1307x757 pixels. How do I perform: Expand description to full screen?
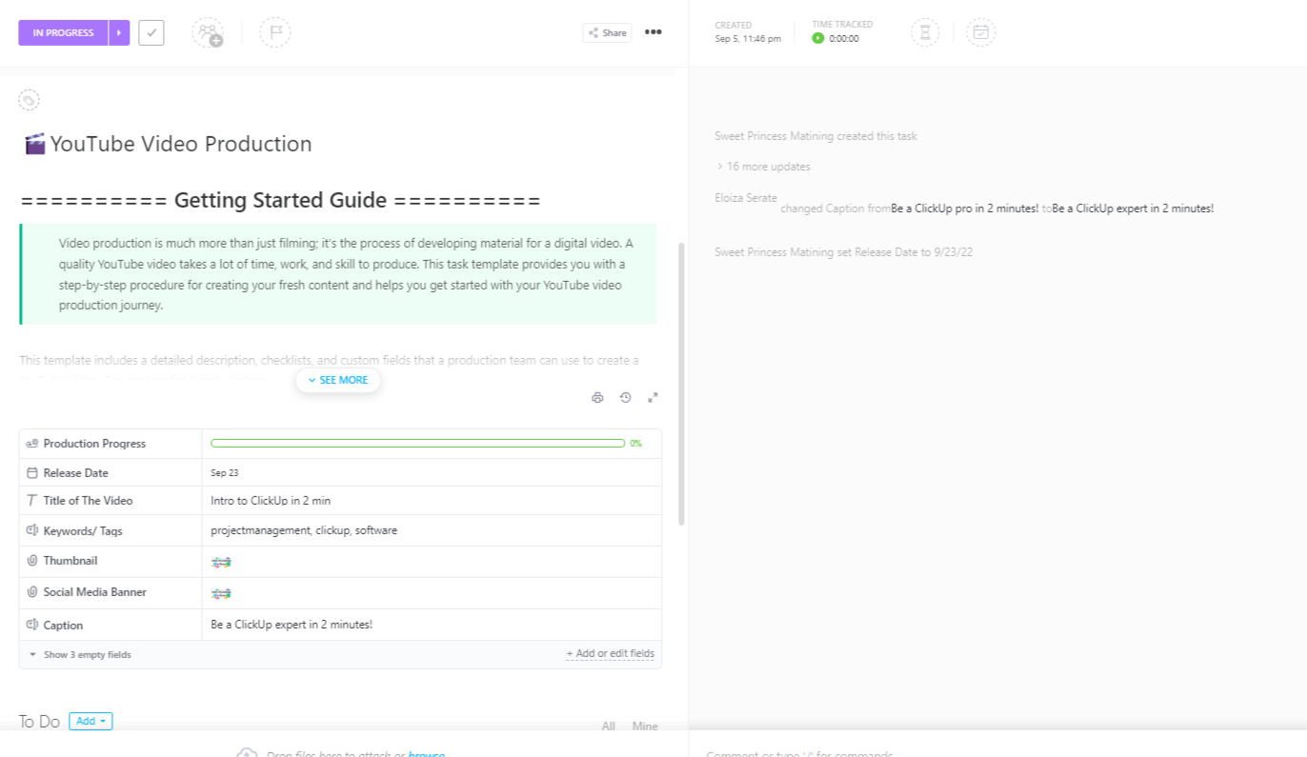653,398
